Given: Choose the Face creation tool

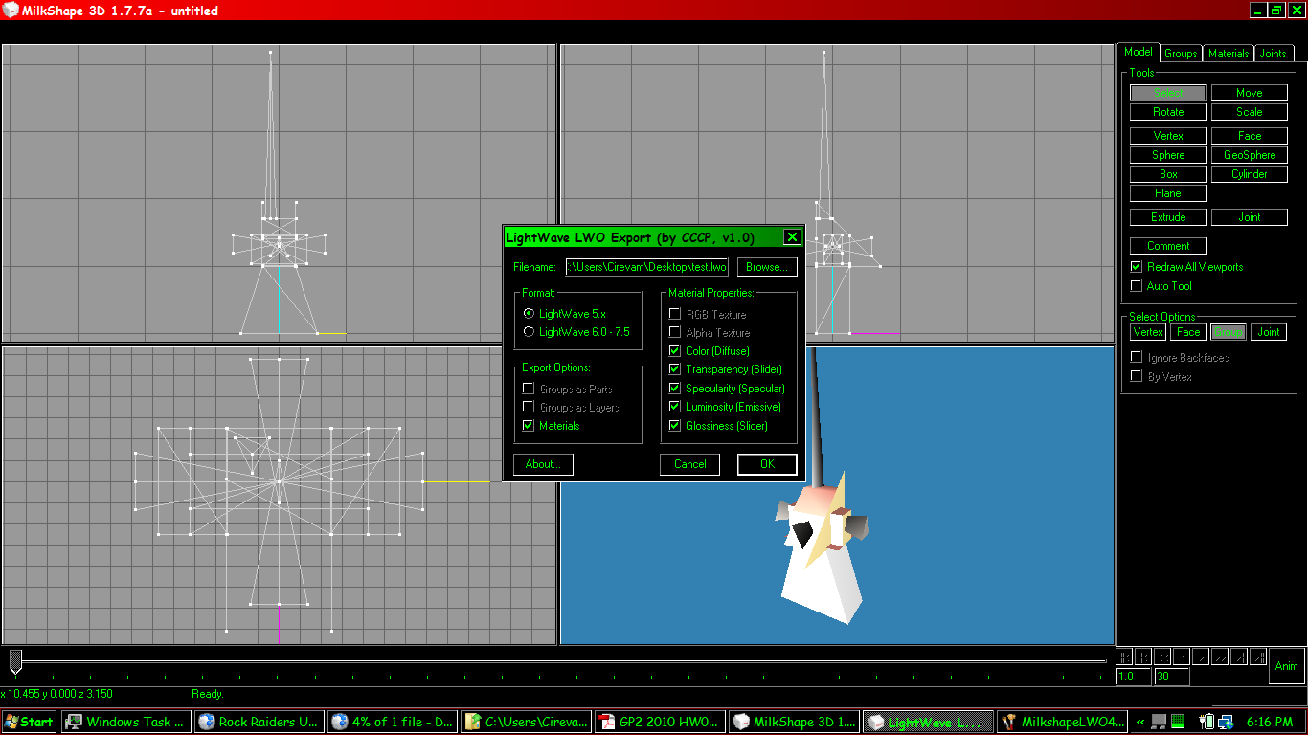Looking at the screenshot, I should (1250, 136).
